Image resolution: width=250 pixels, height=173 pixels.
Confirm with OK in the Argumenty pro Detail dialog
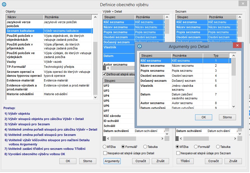tap(204, 117)
